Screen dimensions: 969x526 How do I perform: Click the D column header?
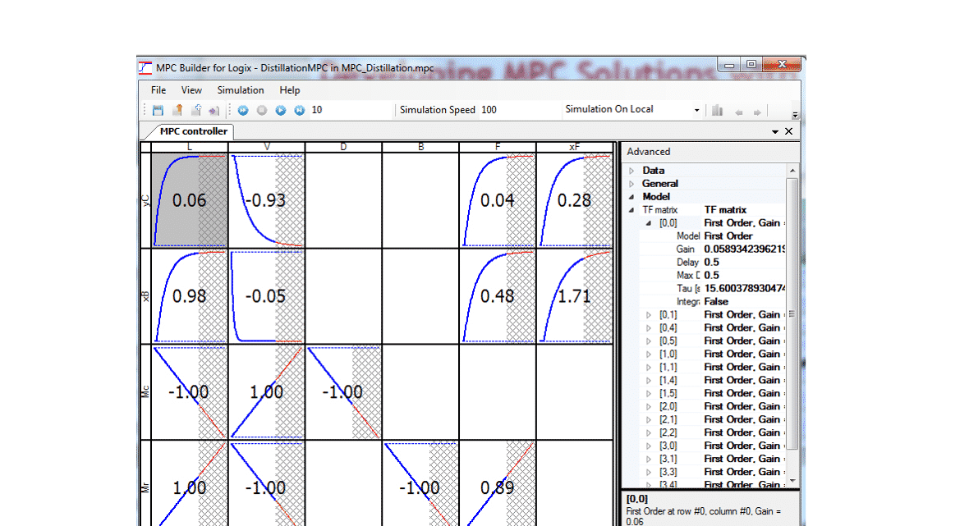point(343,147)
